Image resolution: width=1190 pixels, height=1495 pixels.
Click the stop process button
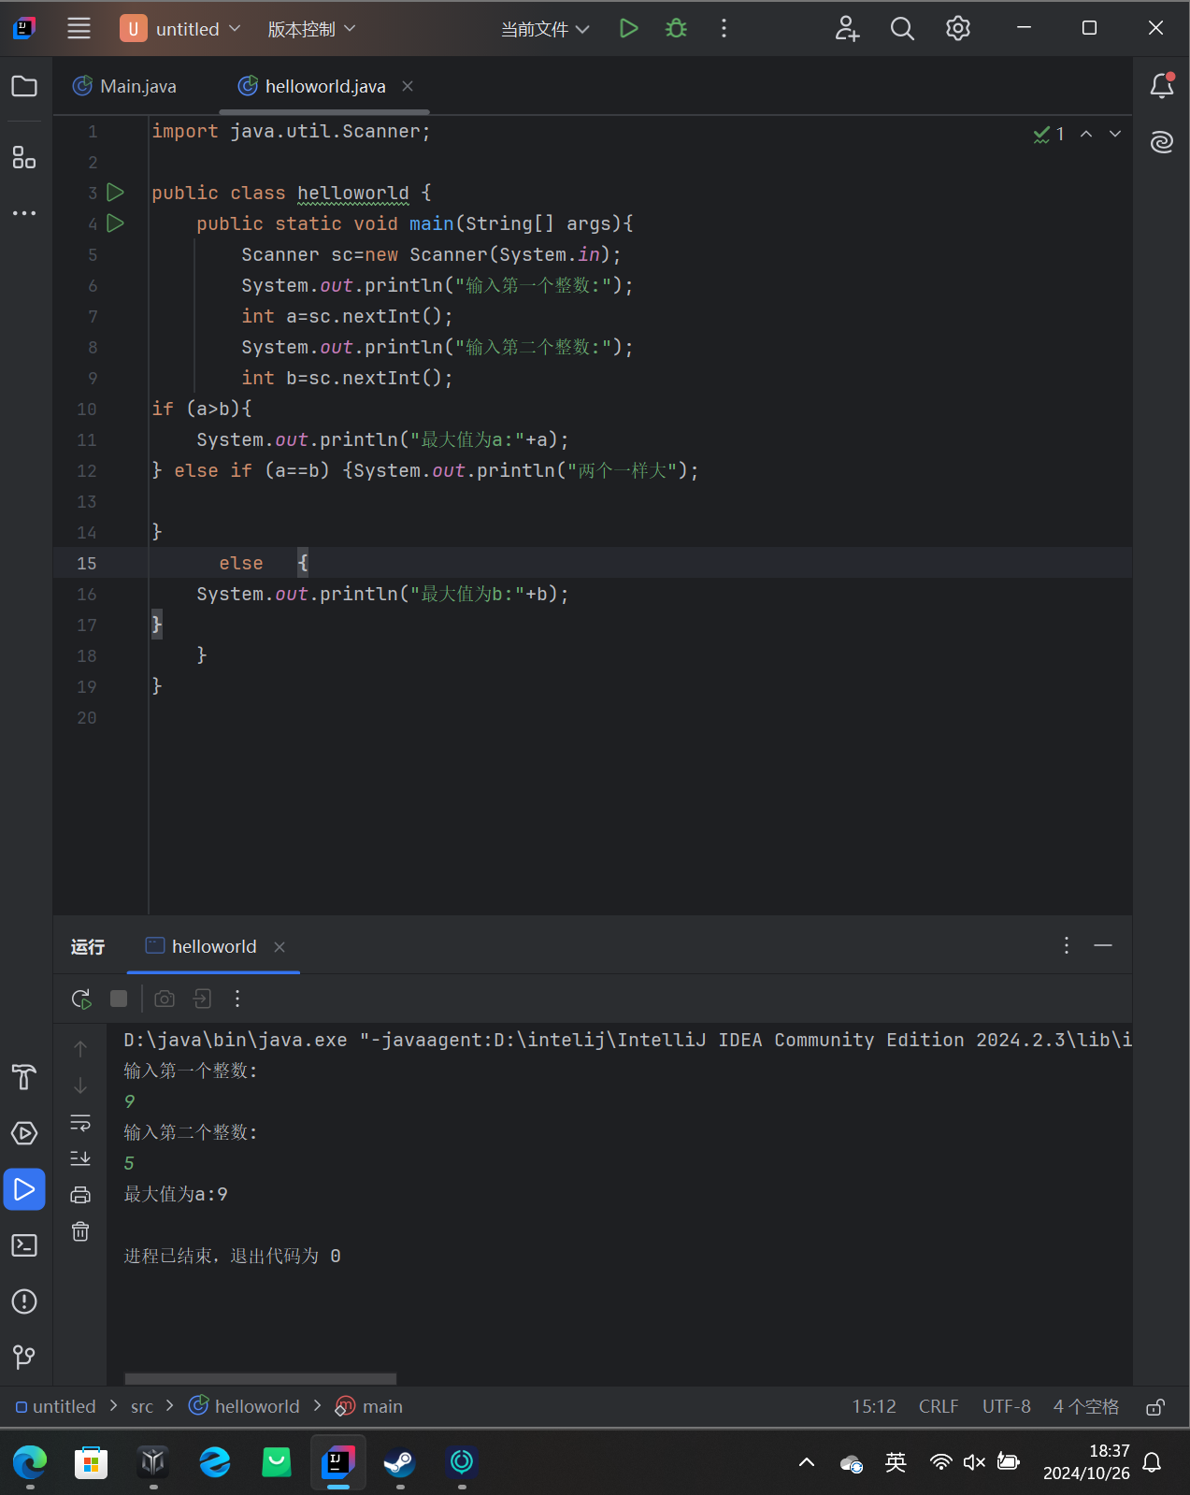point(119,999)
